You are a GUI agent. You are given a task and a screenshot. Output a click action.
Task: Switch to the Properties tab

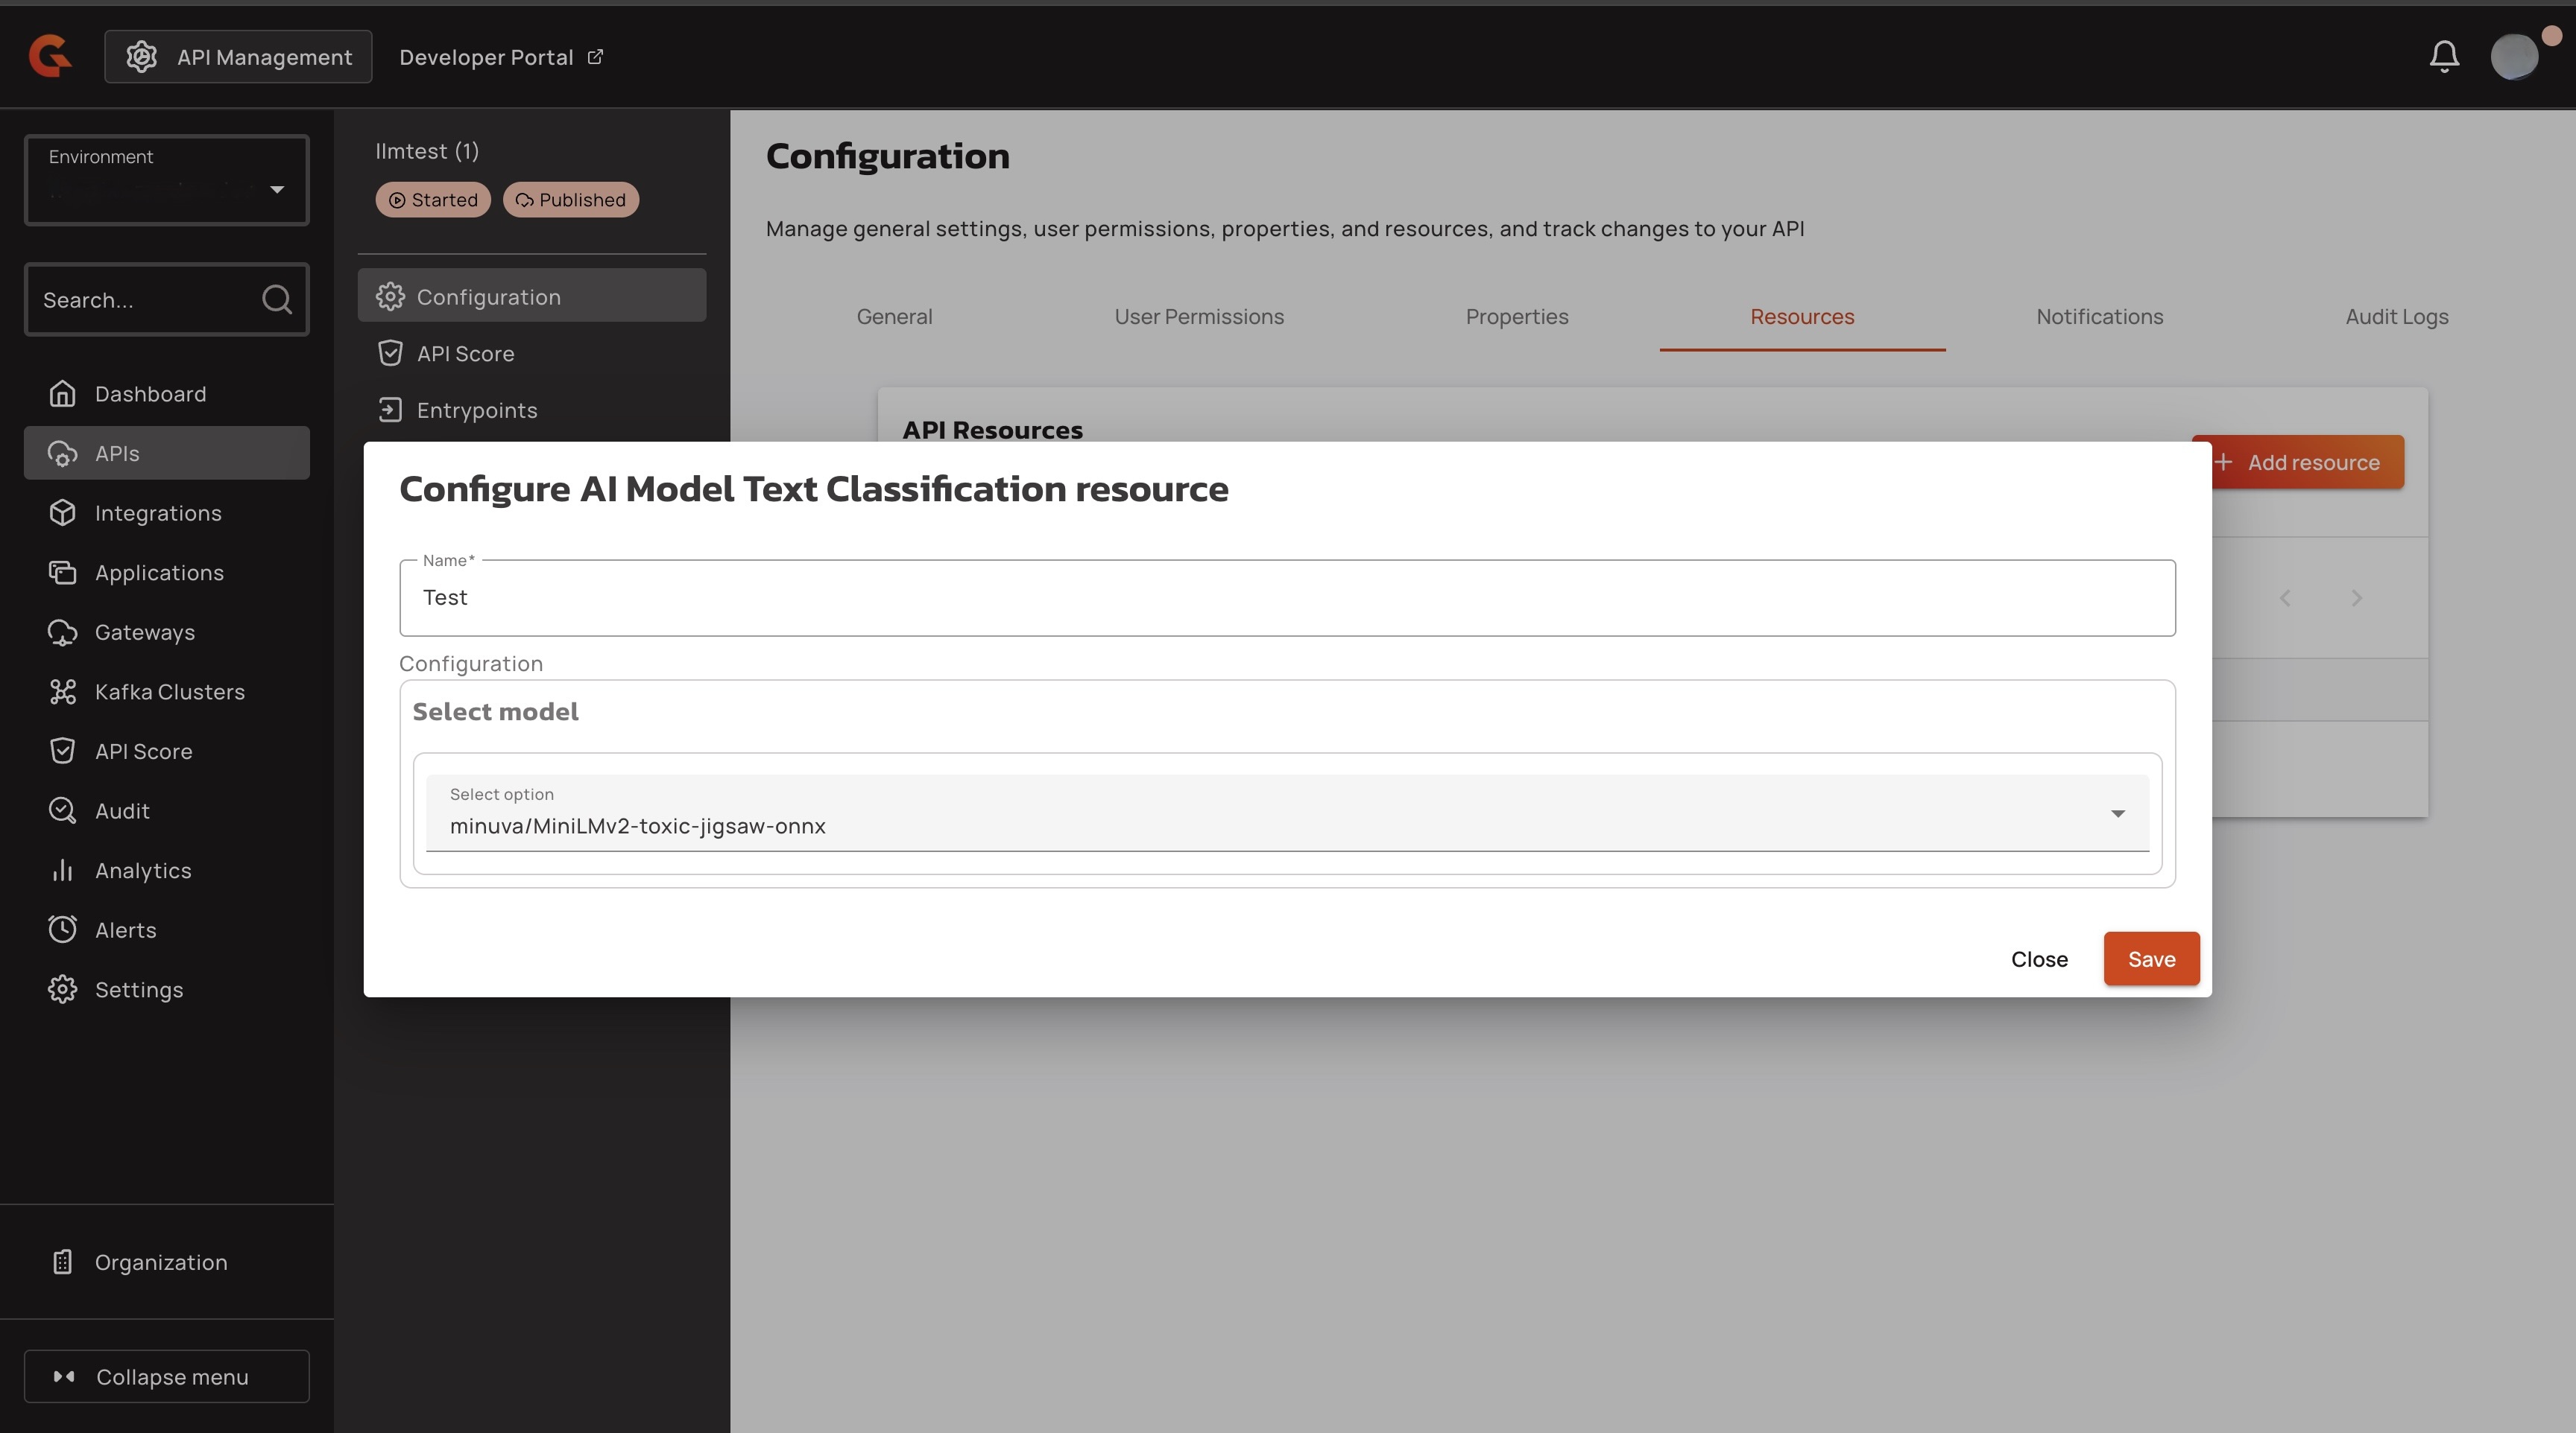click(1516, 317)
